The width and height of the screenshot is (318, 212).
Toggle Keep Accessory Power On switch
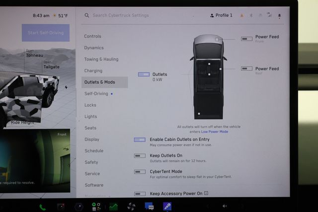pos(140,194)
